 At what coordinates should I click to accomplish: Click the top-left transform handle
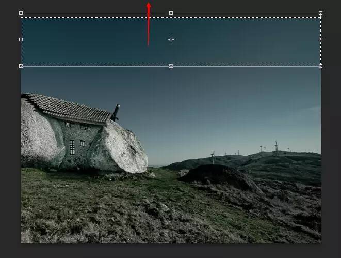[x=21, y=13]
